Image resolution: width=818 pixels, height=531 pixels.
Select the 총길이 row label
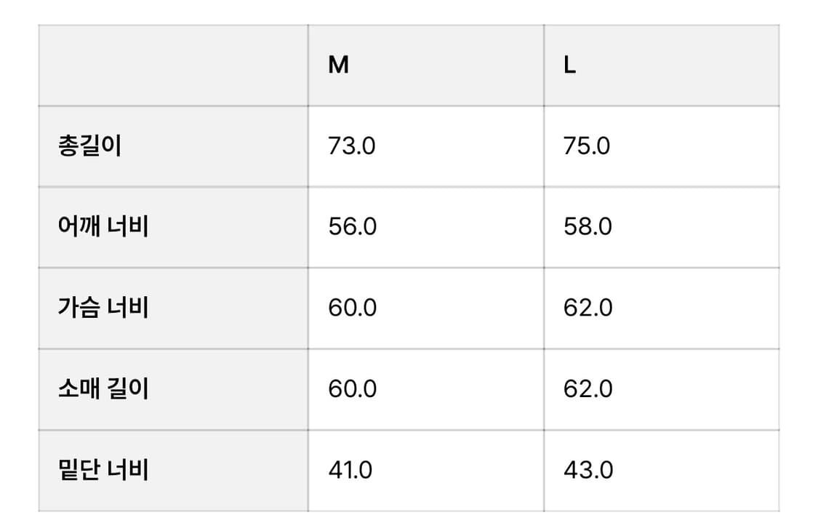(x=89, y=146)
